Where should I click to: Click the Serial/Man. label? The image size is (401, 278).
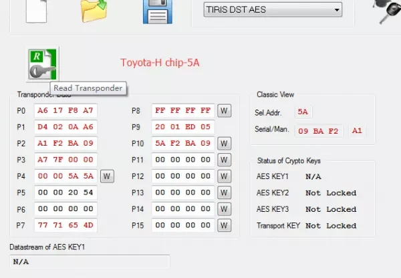coord(272,129)
